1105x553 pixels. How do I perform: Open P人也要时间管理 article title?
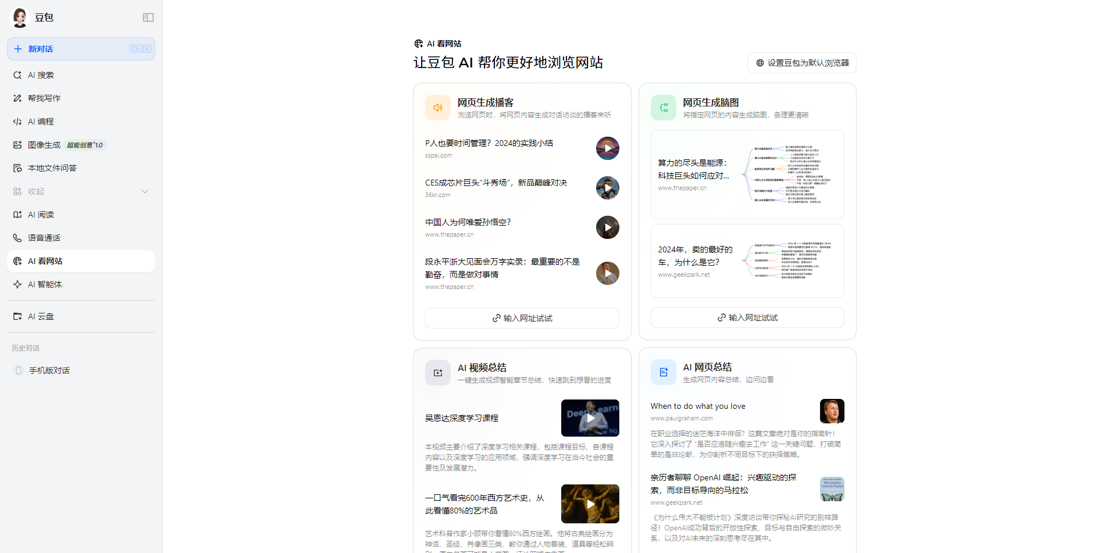(x=489, y=143)
